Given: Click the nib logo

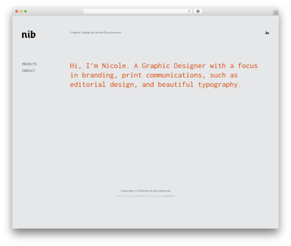Looking at the screenshot, I should (x=29, y=34).
